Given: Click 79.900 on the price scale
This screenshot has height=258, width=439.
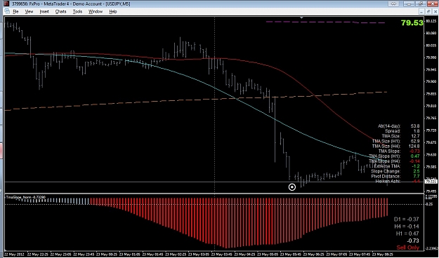Looking at the screenshot, I should pos(431,81).
